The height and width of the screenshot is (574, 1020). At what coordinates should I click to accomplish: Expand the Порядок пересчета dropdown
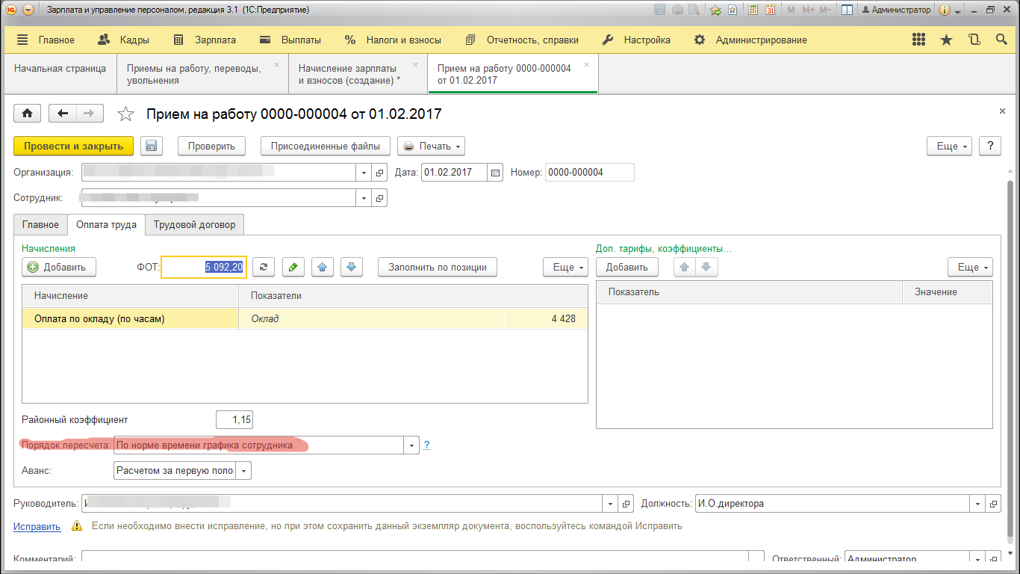click(411, 445)
